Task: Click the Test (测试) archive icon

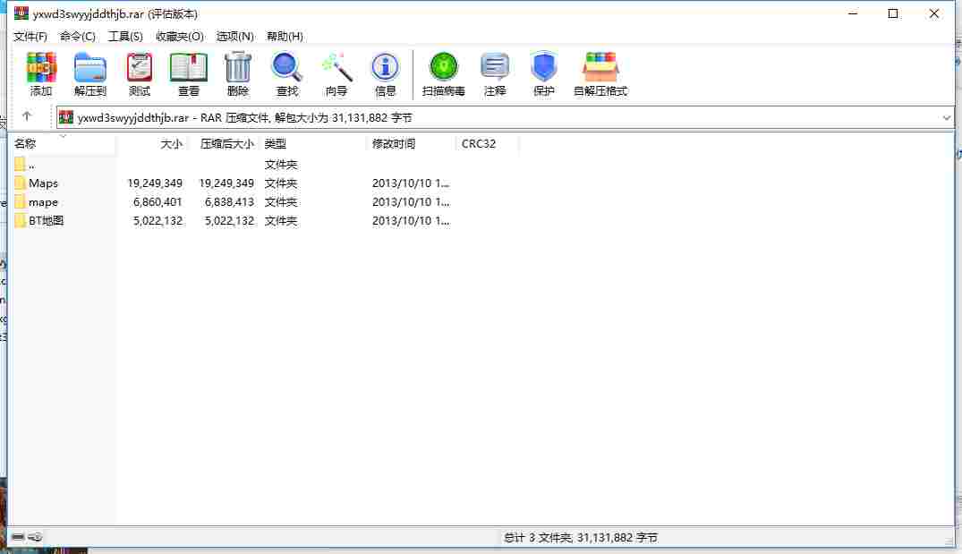Action: tap(140, 67)
